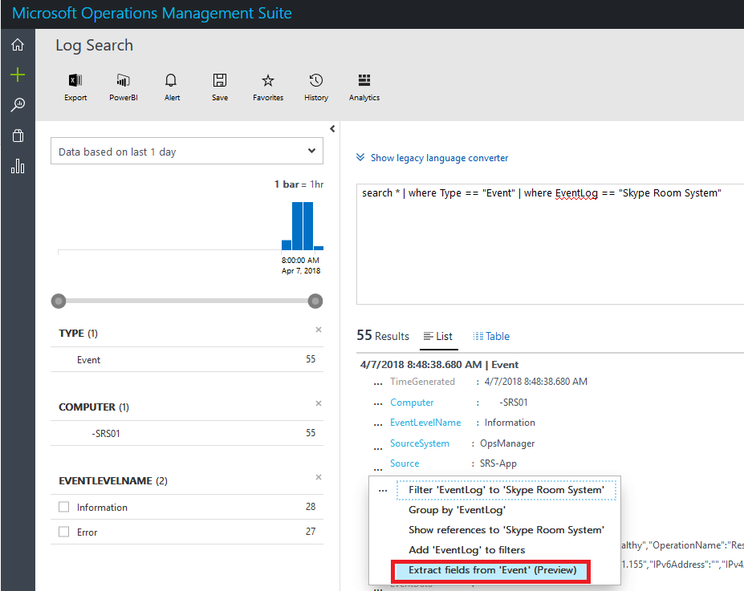Screen dimensions: 744x591
Task: Click the SourceSystem field link
Action: click(420, 443)
